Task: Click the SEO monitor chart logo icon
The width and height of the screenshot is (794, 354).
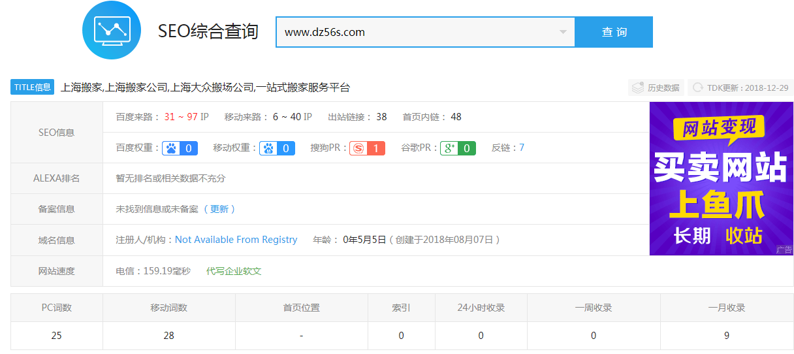Action: (112, 31)
